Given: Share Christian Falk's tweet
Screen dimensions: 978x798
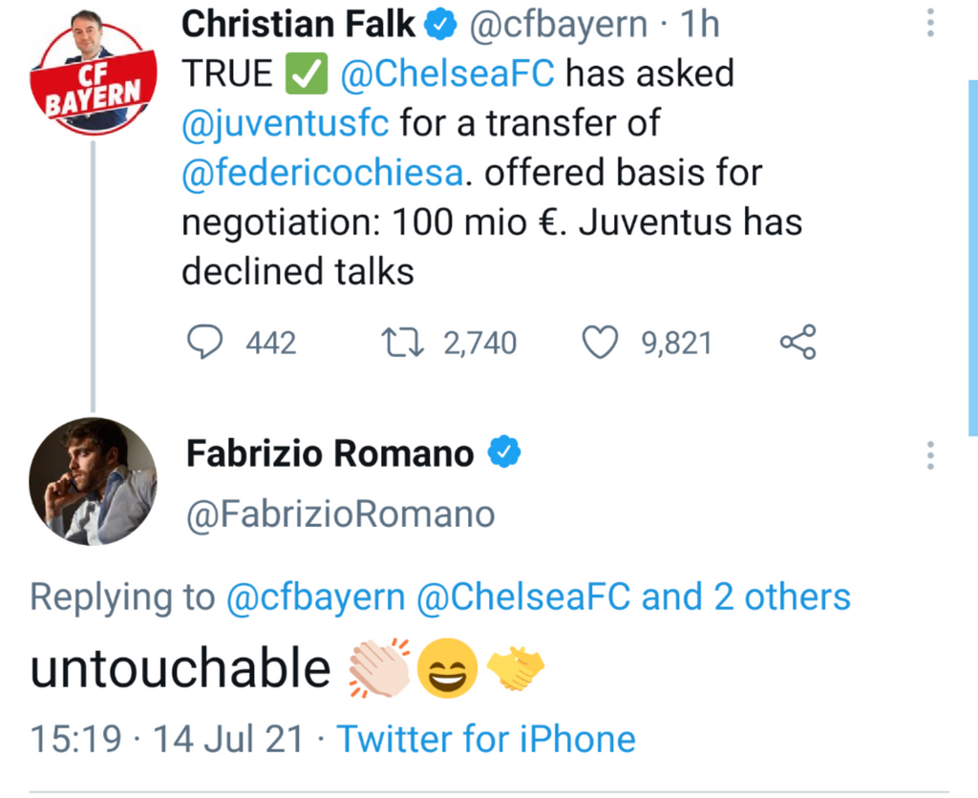Looking at the screenshot, I should pos(797,343).
